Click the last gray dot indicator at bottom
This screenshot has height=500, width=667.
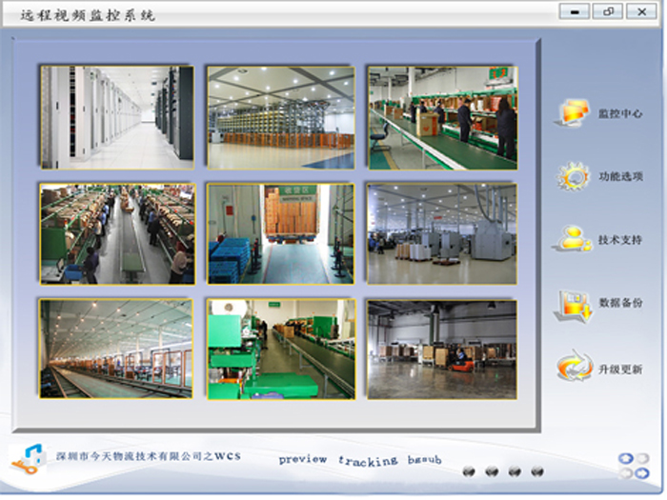pos(537,470)
